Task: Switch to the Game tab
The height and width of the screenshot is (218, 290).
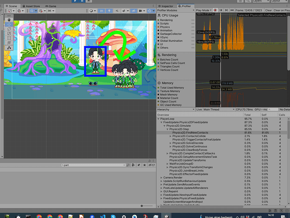Action: (x=50, y=6)
